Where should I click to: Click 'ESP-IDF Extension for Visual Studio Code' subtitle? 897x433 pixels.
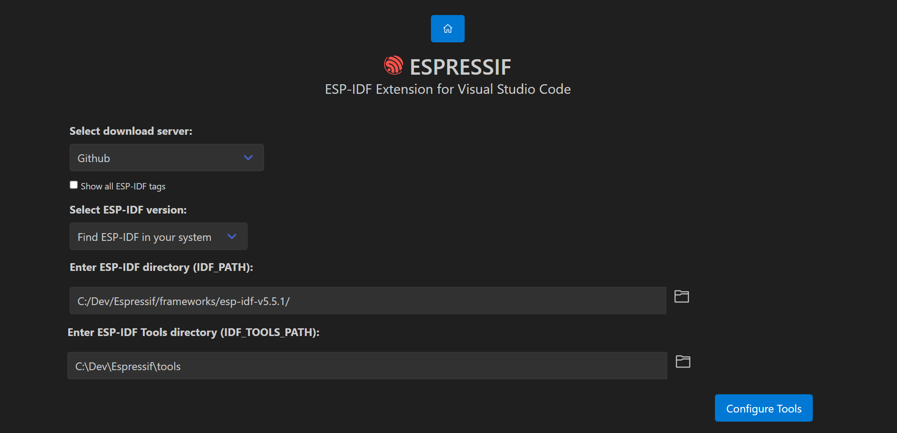[447, 89]
